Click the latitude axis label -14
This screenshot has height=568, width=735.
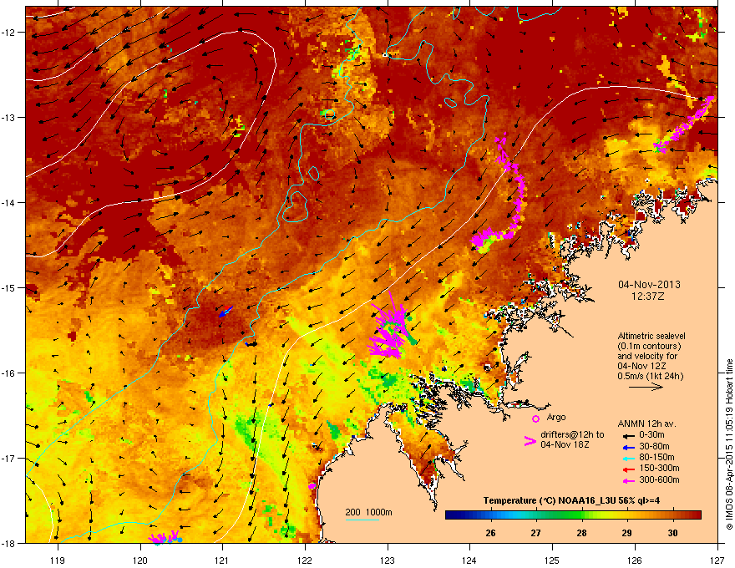click(9, 202)
